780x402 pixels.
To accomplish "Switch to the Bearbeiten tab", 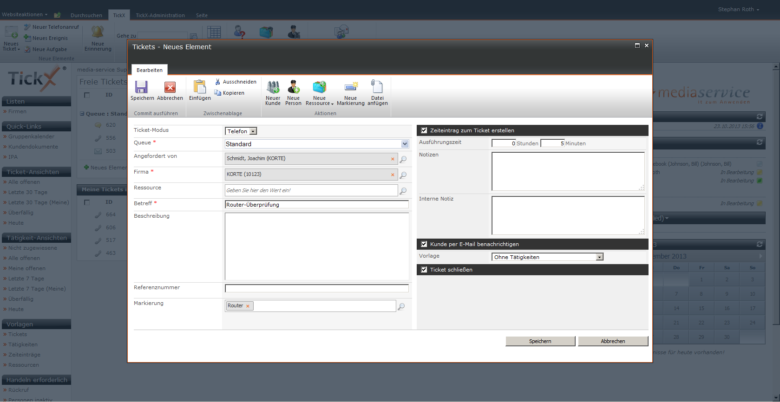I will [x=150, y=70].
